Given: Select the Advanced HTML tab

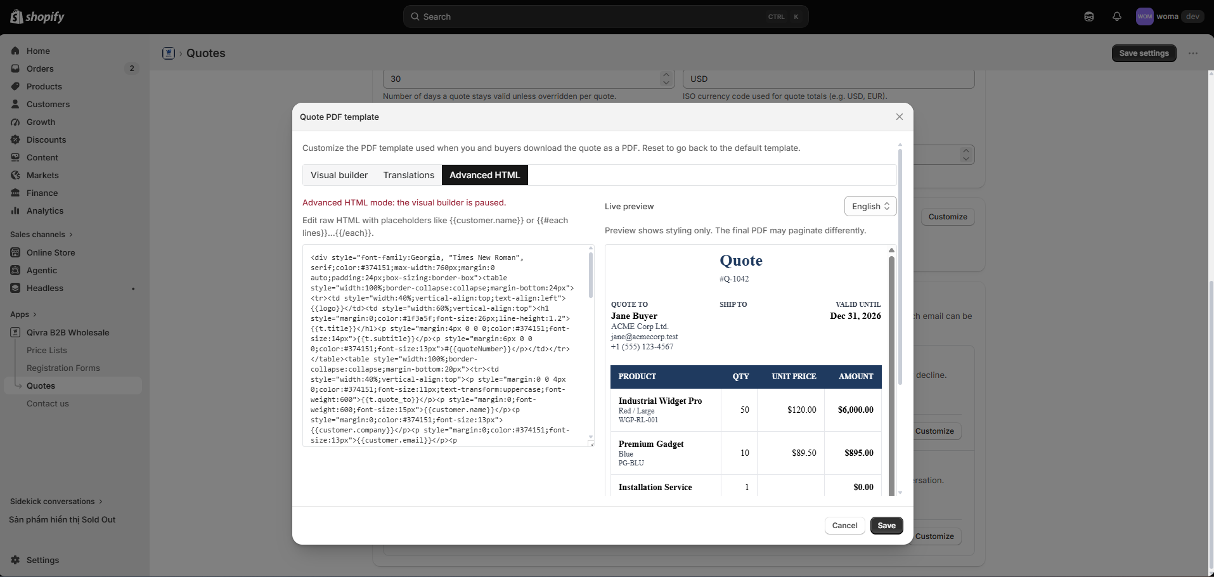Looking at the screenshot, I should [485, 175].
